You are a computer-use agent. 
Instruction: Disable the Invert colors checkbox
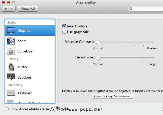64,26
